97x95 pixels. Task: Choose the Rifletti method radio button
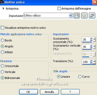pos(2,52)
